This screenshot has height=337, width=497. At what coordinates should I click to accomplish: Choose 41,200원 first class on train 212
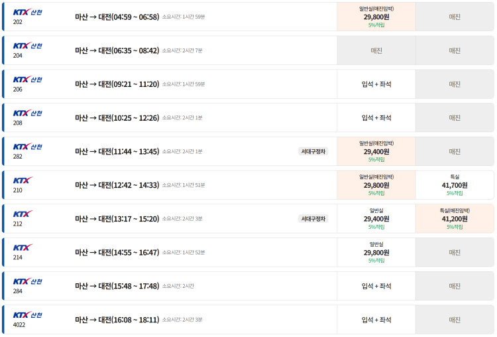455,218
